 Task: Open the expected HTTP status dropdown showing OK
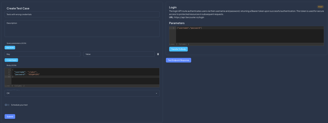tap(82, 93)
